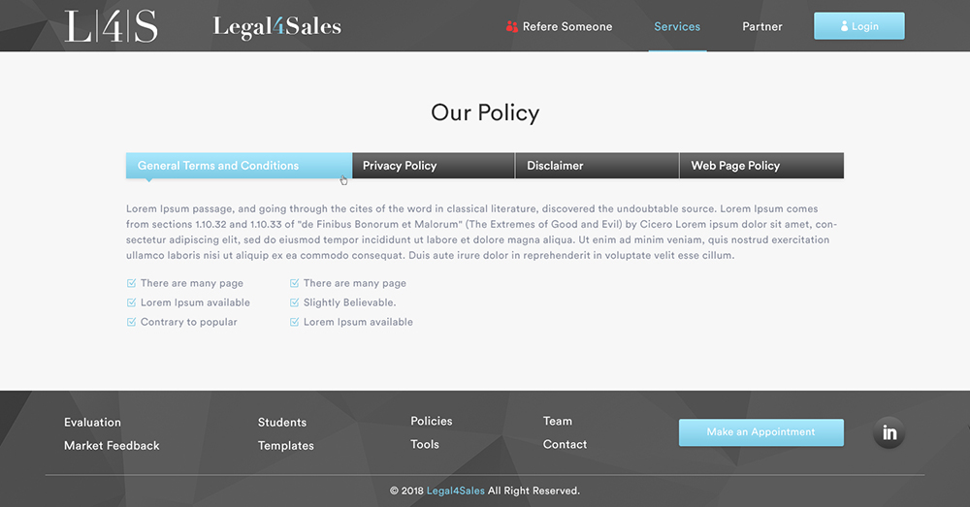The image size is (970, 507).
Task: Click the Legal4Sales link in the copyright line
Action: coord(456,491)
